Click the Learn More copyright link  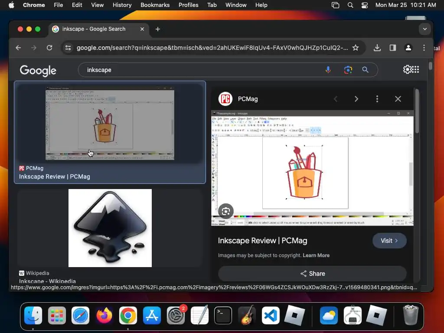[x=316, y=255]
